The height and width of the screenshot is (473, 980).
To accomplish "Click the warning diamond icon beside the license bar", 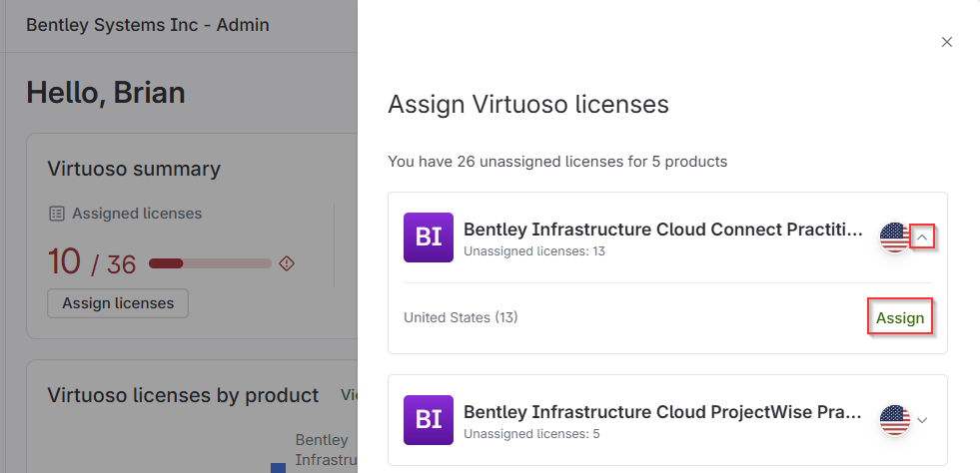I will [x=287, y=263].
